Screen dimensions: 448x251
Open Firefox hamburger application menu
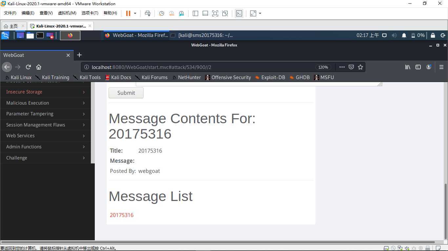(x=441, y=67)
